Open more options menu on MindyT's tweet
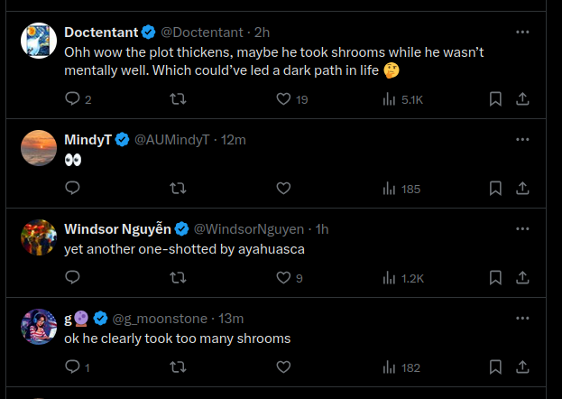This screenshot has width=562, height=399. click(x=522, y=140)
